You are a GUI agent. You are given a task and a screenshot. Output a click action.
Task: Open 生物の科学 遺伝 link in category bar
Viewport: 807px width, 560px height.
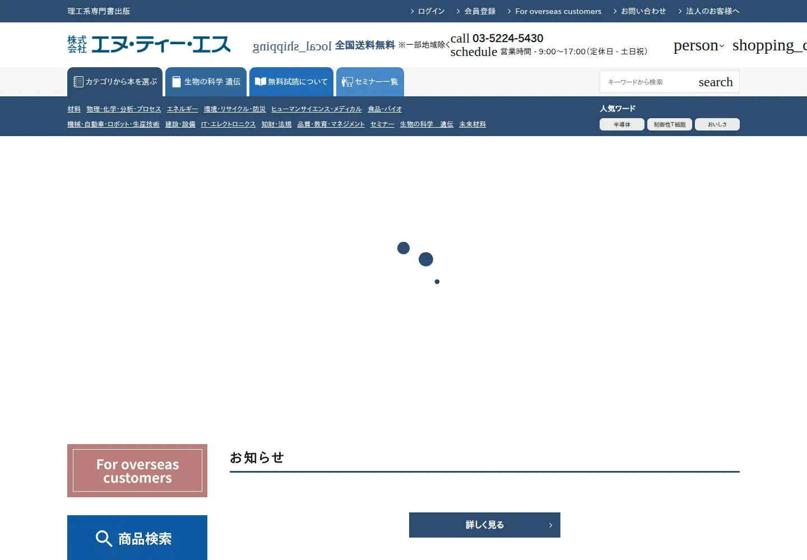426,124
